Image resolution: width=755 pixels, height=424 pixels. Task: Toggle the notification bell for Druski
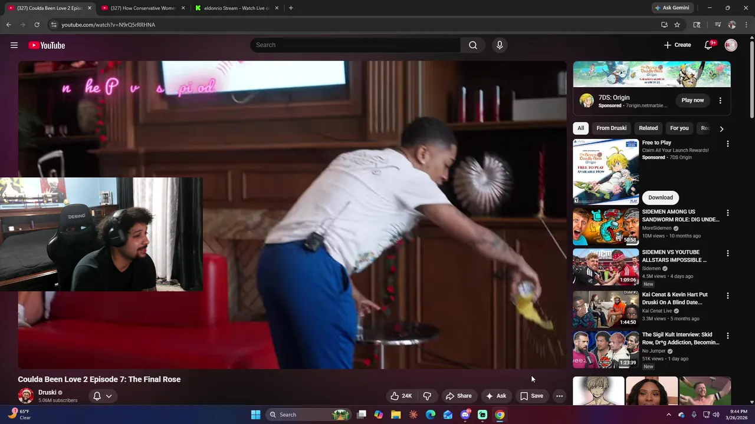(97, 396)
